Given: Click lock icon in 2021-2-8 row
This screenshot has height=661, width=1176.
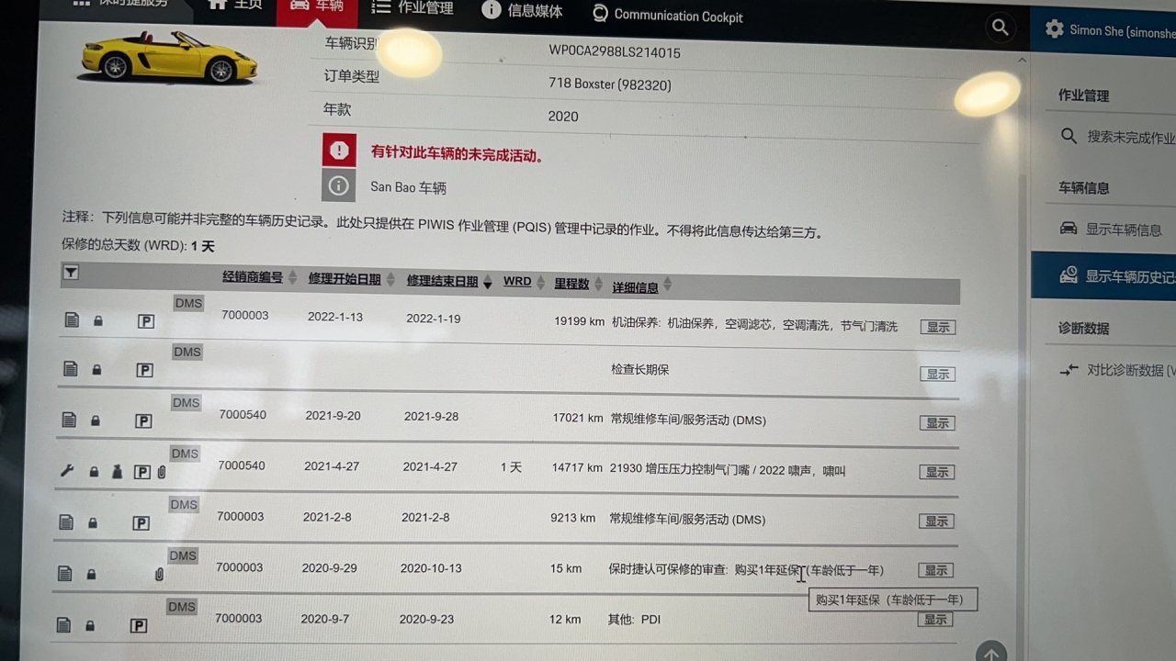Looking at the screenshot, I should 93,523.
